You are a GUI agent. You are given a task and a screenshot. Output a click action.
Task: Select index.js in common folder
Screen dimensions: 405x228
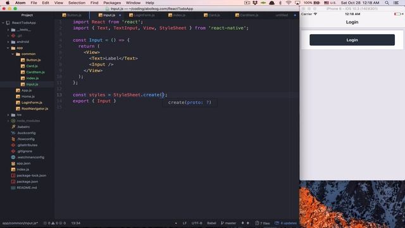point(32,79)
